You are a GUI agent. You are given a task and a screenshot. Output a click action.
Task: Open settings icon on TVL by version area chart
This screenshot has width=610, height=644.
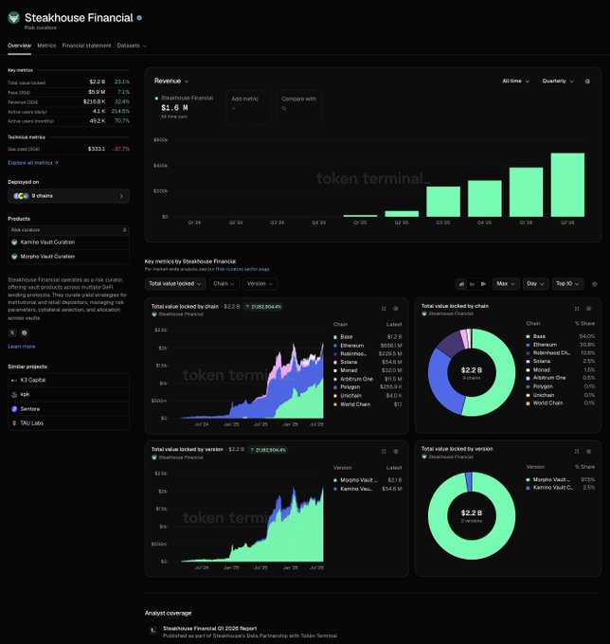point(396,452)
